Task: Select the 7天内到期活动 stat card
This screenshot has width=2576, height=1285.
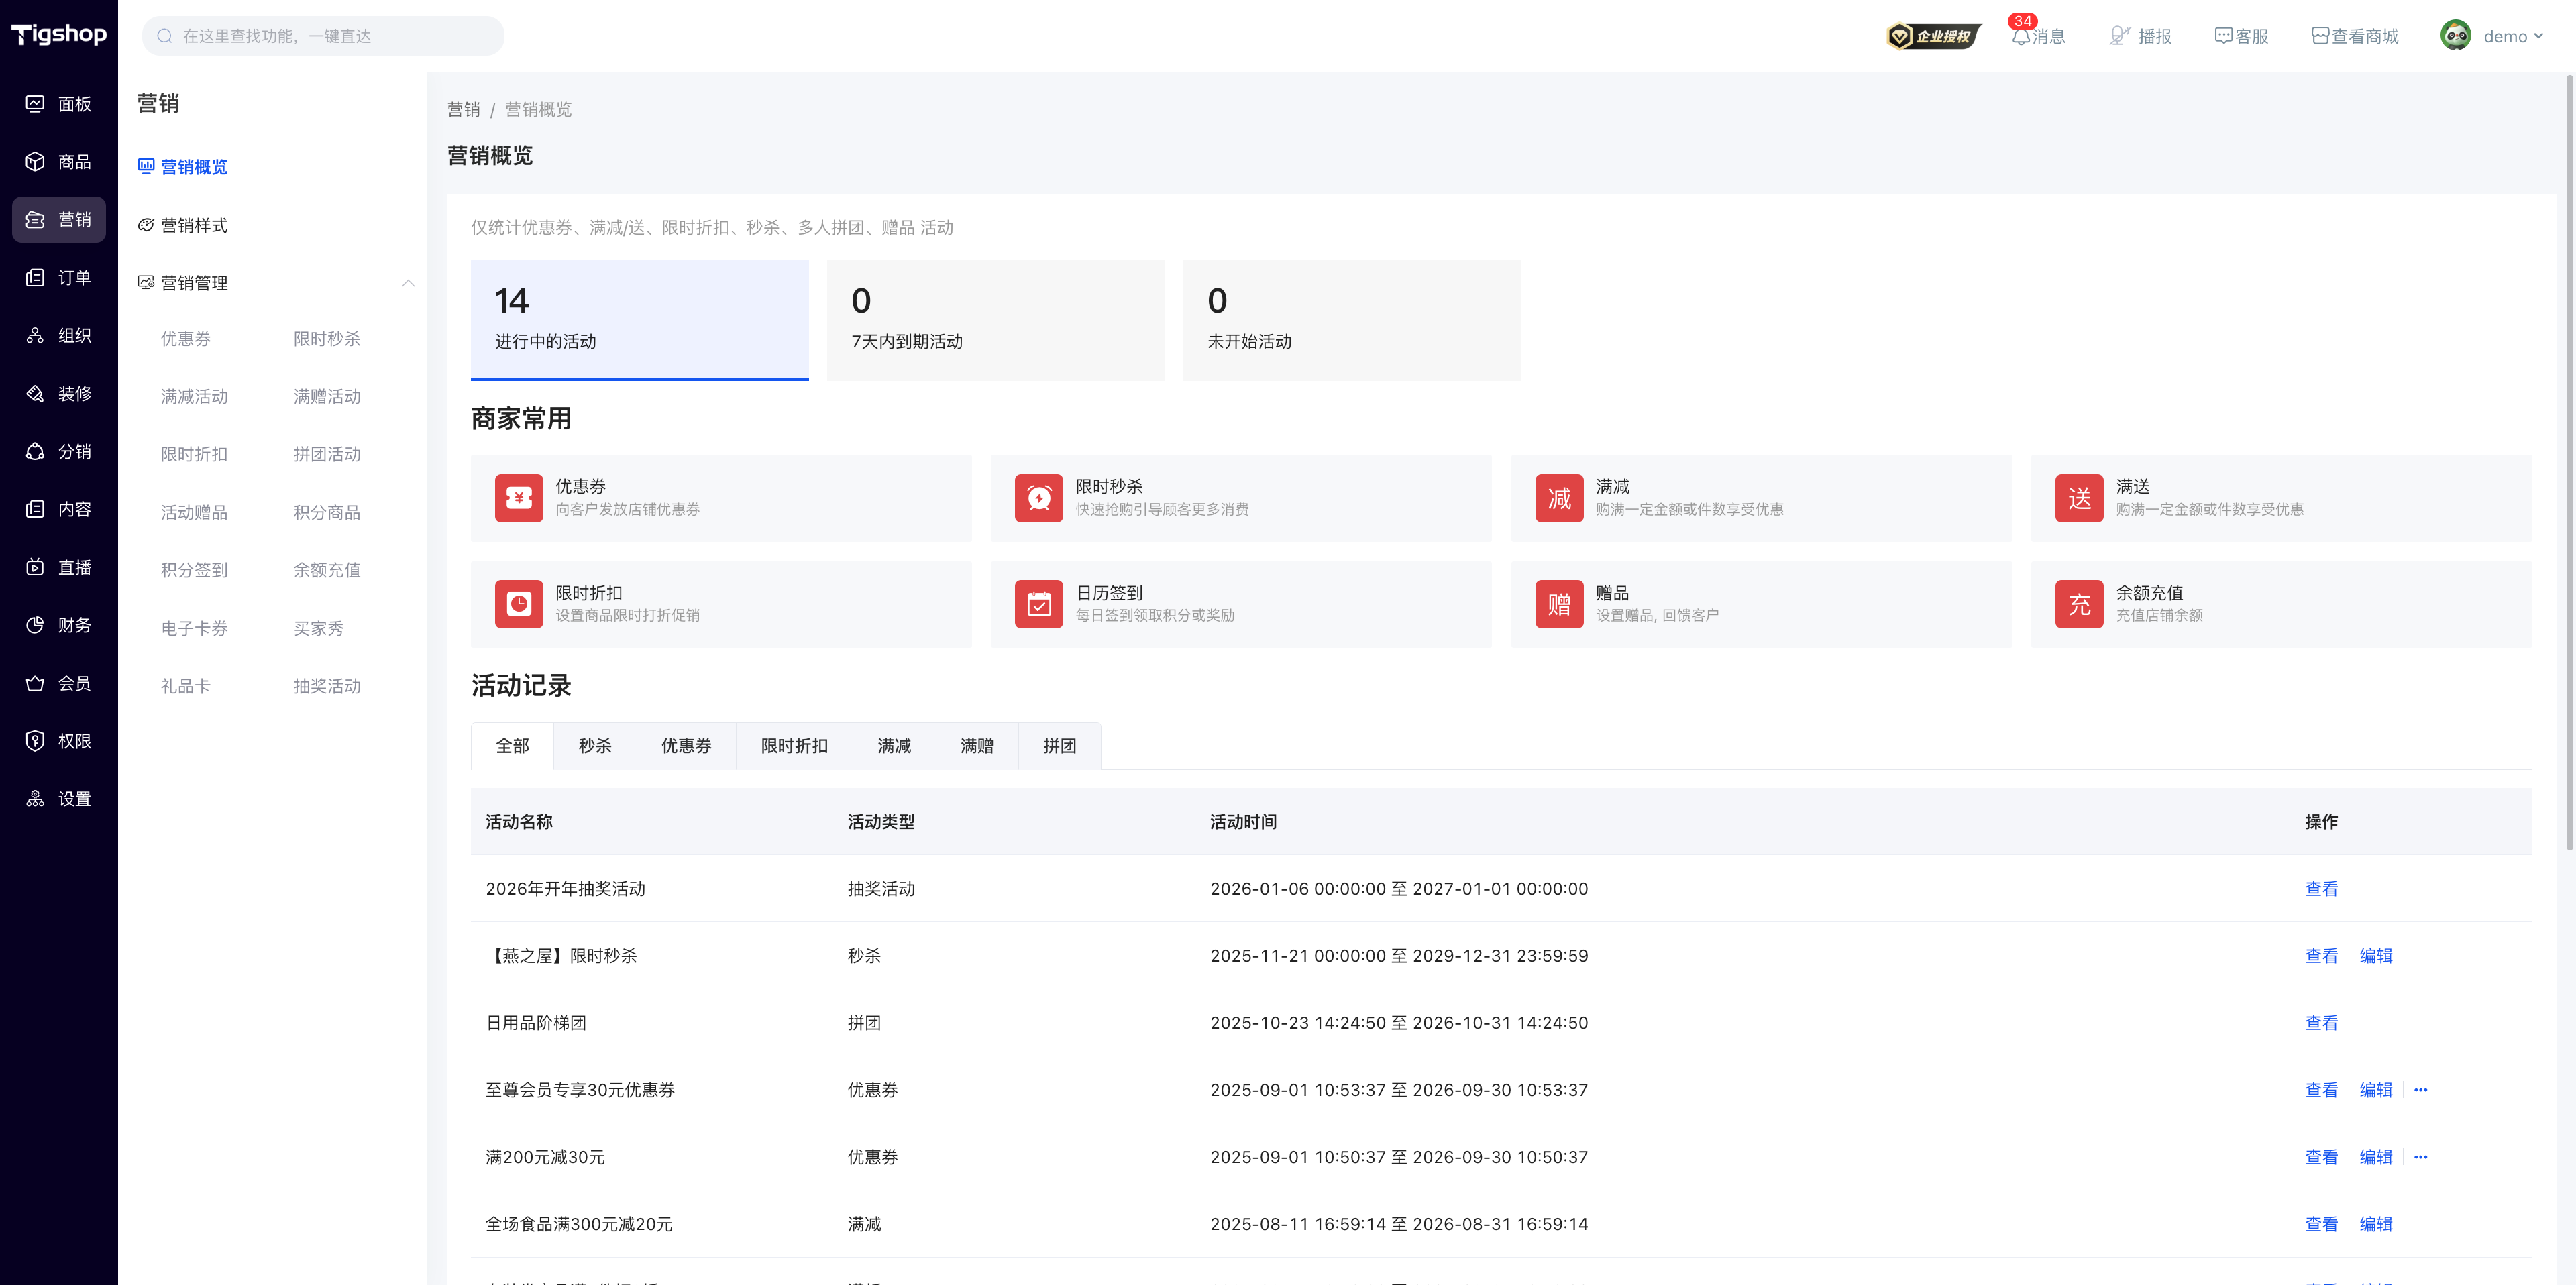Action: [996, 320]
